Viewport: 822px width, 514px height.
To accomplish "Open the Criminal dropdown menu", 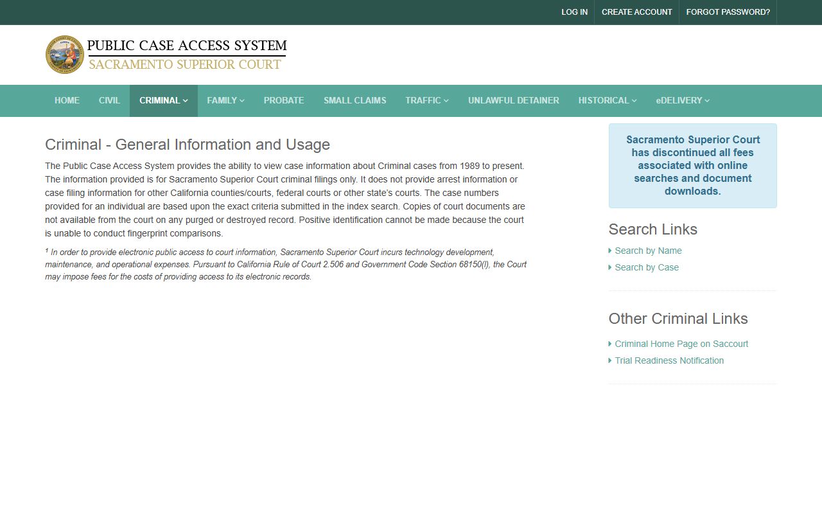I will click(164, 100).
